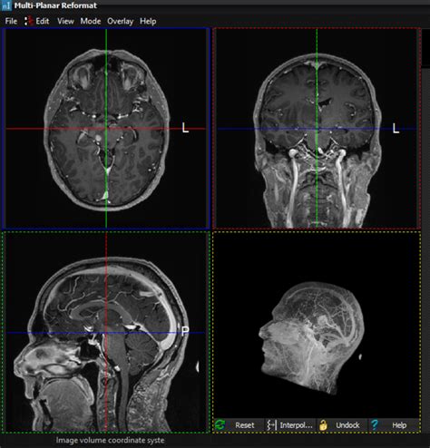
Task: Click the Reset button
Action: 239,425
